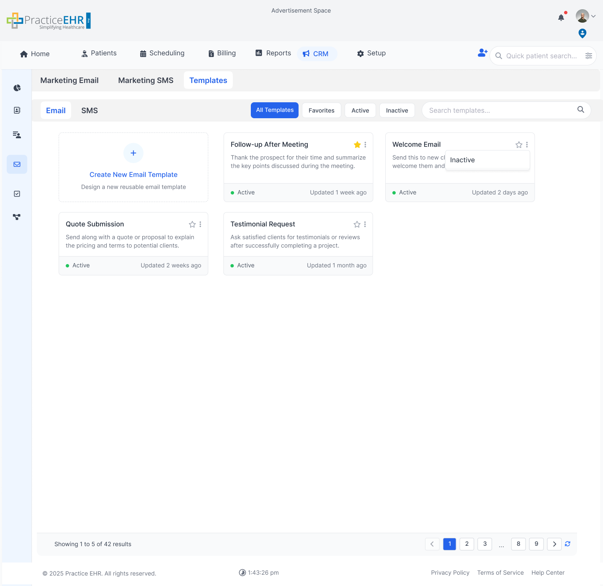Favorite the Follow-up After Meeting template star
The width and height of the screenshot is (603, 586).
point(357,145)
